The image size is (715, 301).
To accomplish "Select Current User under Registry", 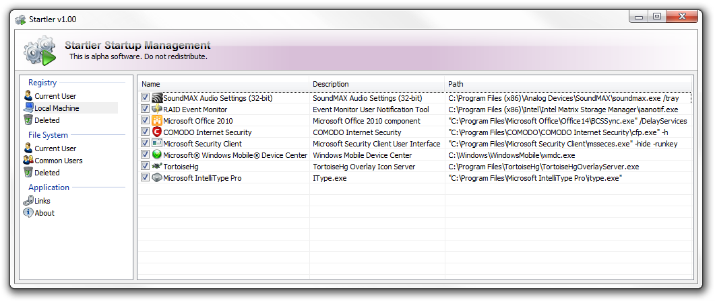I will [55, 96].
